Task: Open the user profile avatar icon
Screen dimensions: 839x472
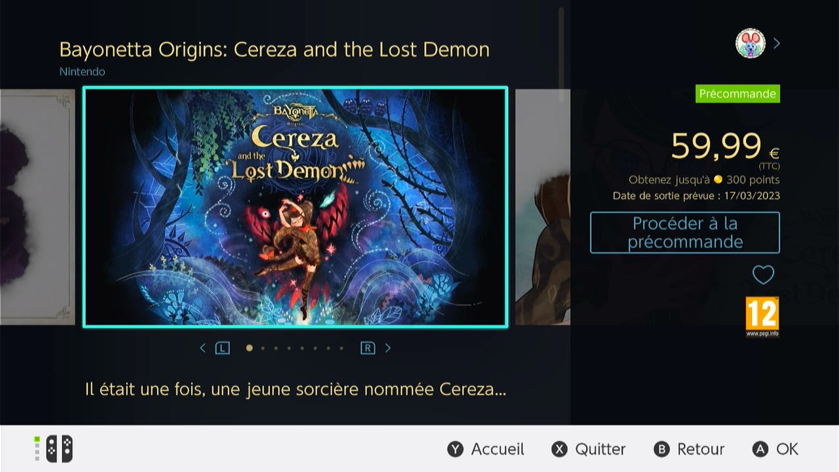Action: point(751,43)
